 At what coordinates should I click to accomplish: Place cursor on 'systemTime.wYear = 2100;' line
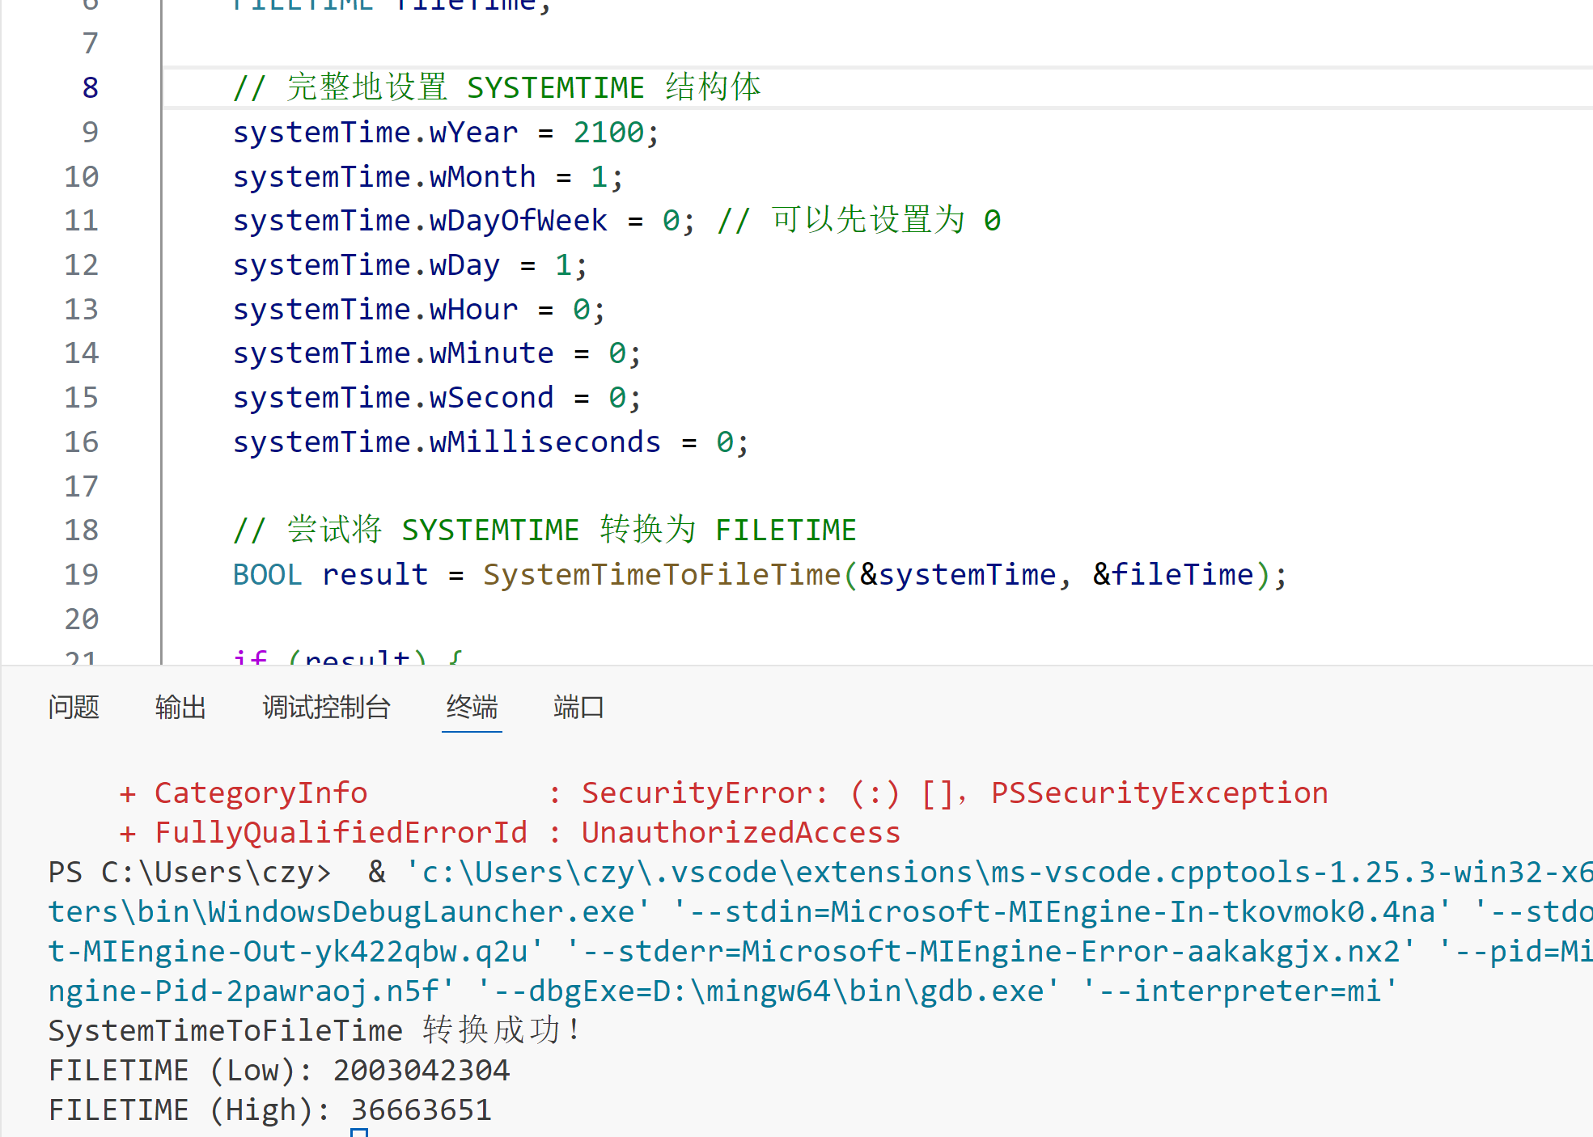(447, 132)
